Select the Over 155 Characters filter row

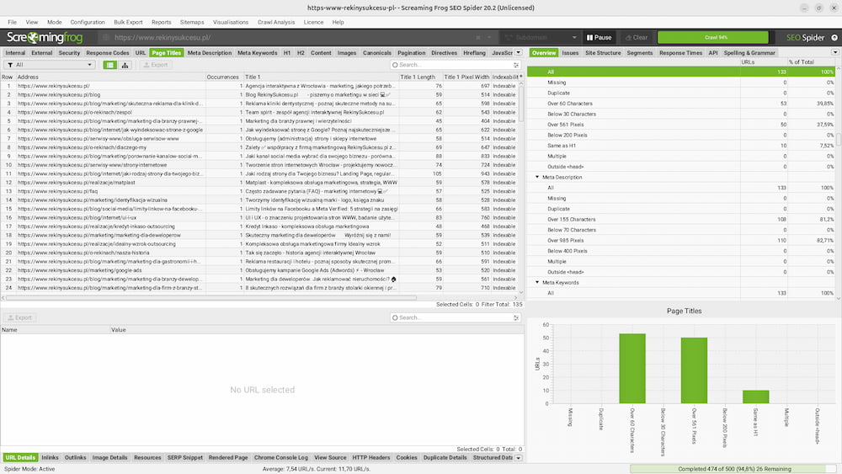(x=681, y=220)
